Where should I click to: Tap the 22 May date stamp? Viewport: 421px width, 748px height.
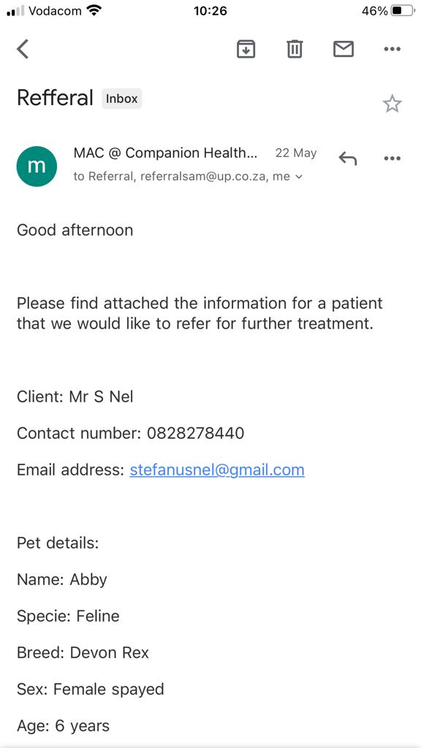point(296,153)
